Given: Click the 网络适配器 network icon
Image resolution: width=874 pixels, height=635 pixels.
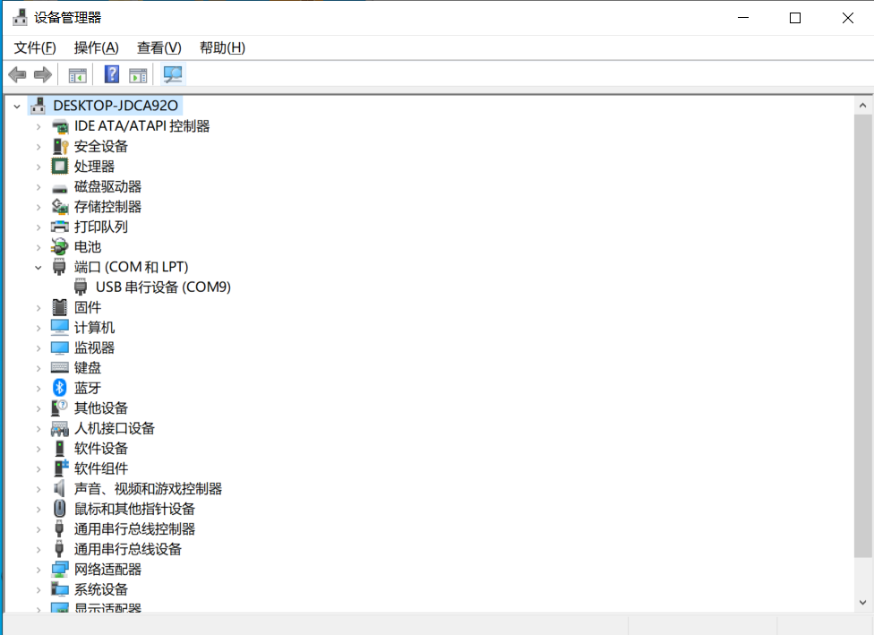Looking at the screenshot, I should coord(60,570).
